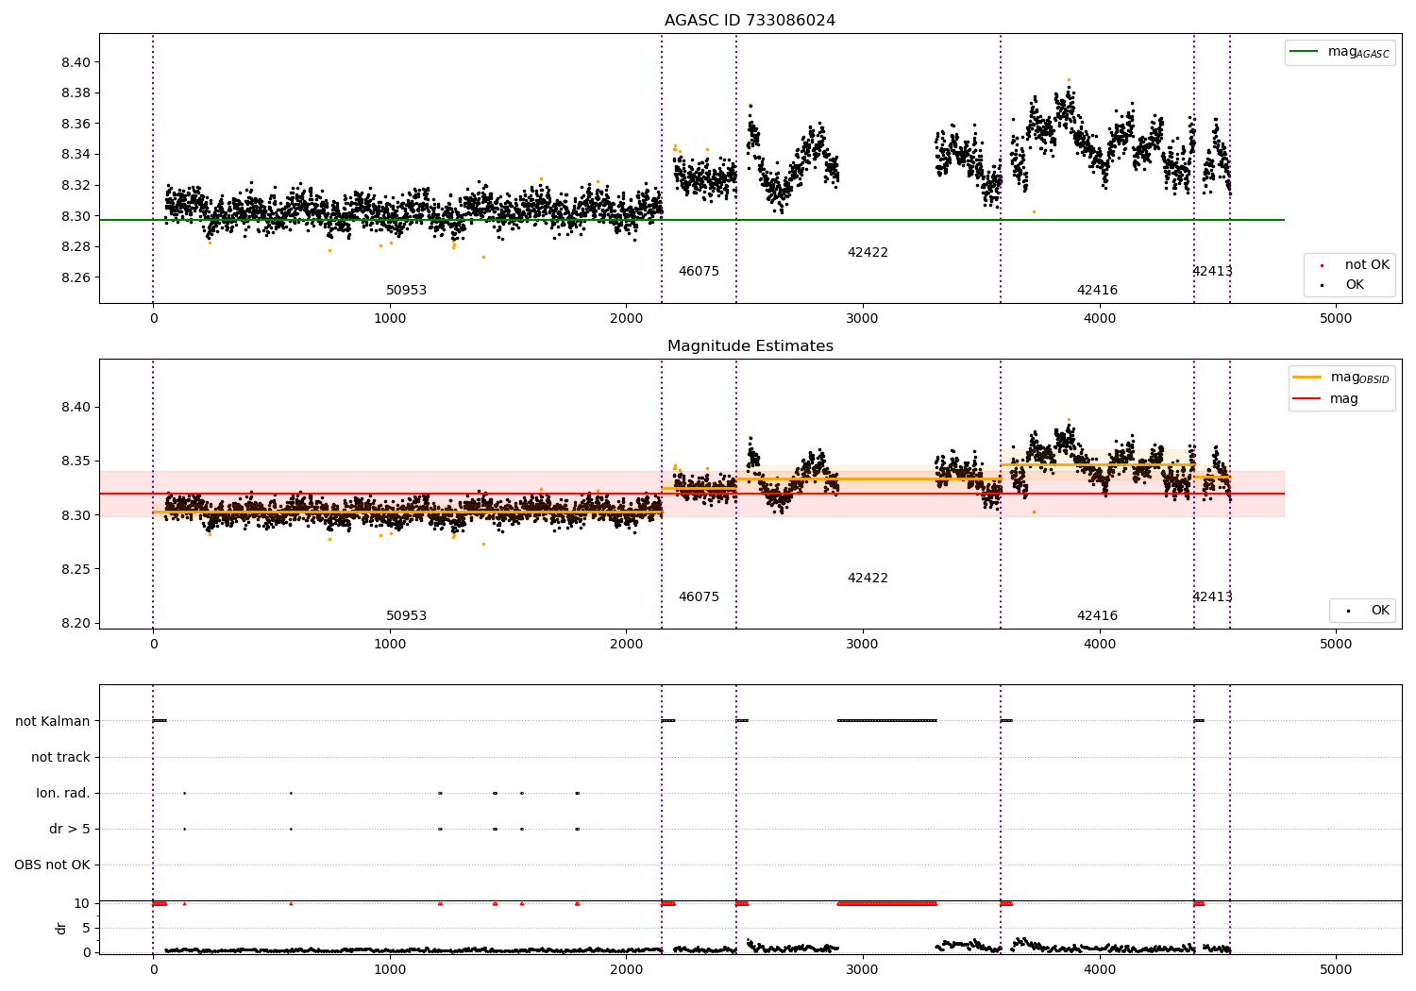1416x991 pixels.
Task: Click "not OK" legend entry in AGASC plot
Action: coord(1356,265)
